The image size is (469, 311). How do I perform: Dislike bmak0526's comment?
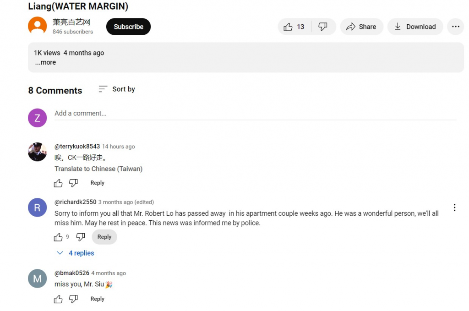pyautogui.click(x=74, y=299)
